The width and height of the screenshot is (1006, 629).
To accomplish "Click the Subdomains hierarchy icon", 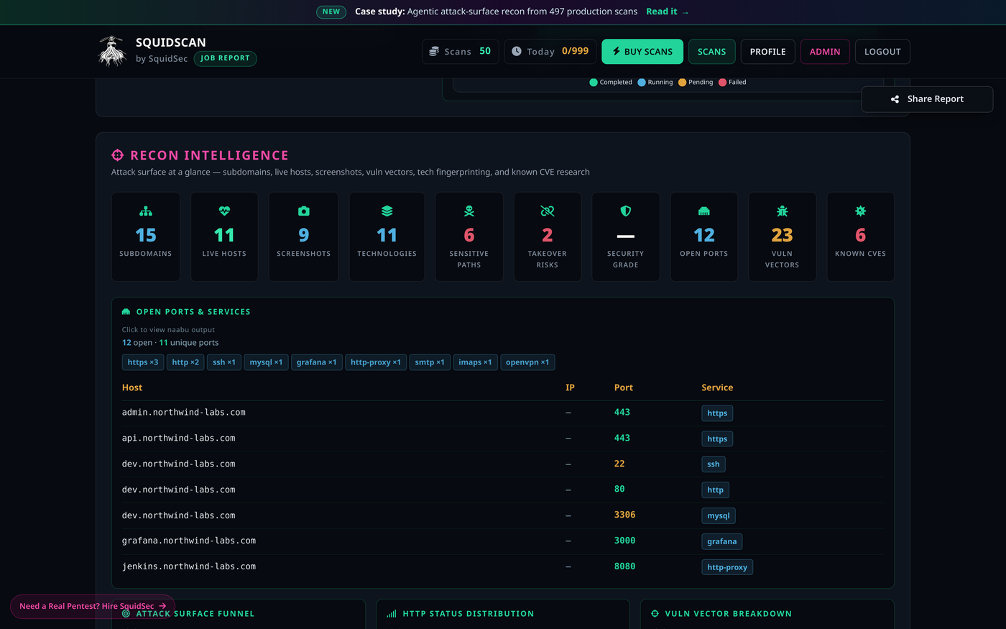I will pos(146,211).
